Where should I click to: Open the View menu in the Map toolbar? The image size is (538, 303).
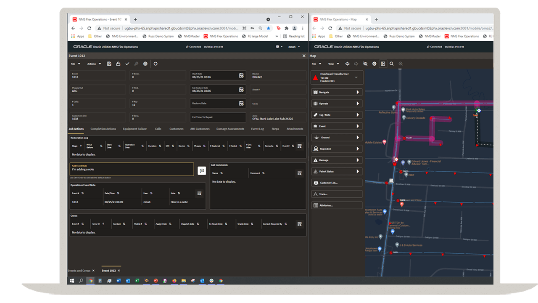coord(333,64)
